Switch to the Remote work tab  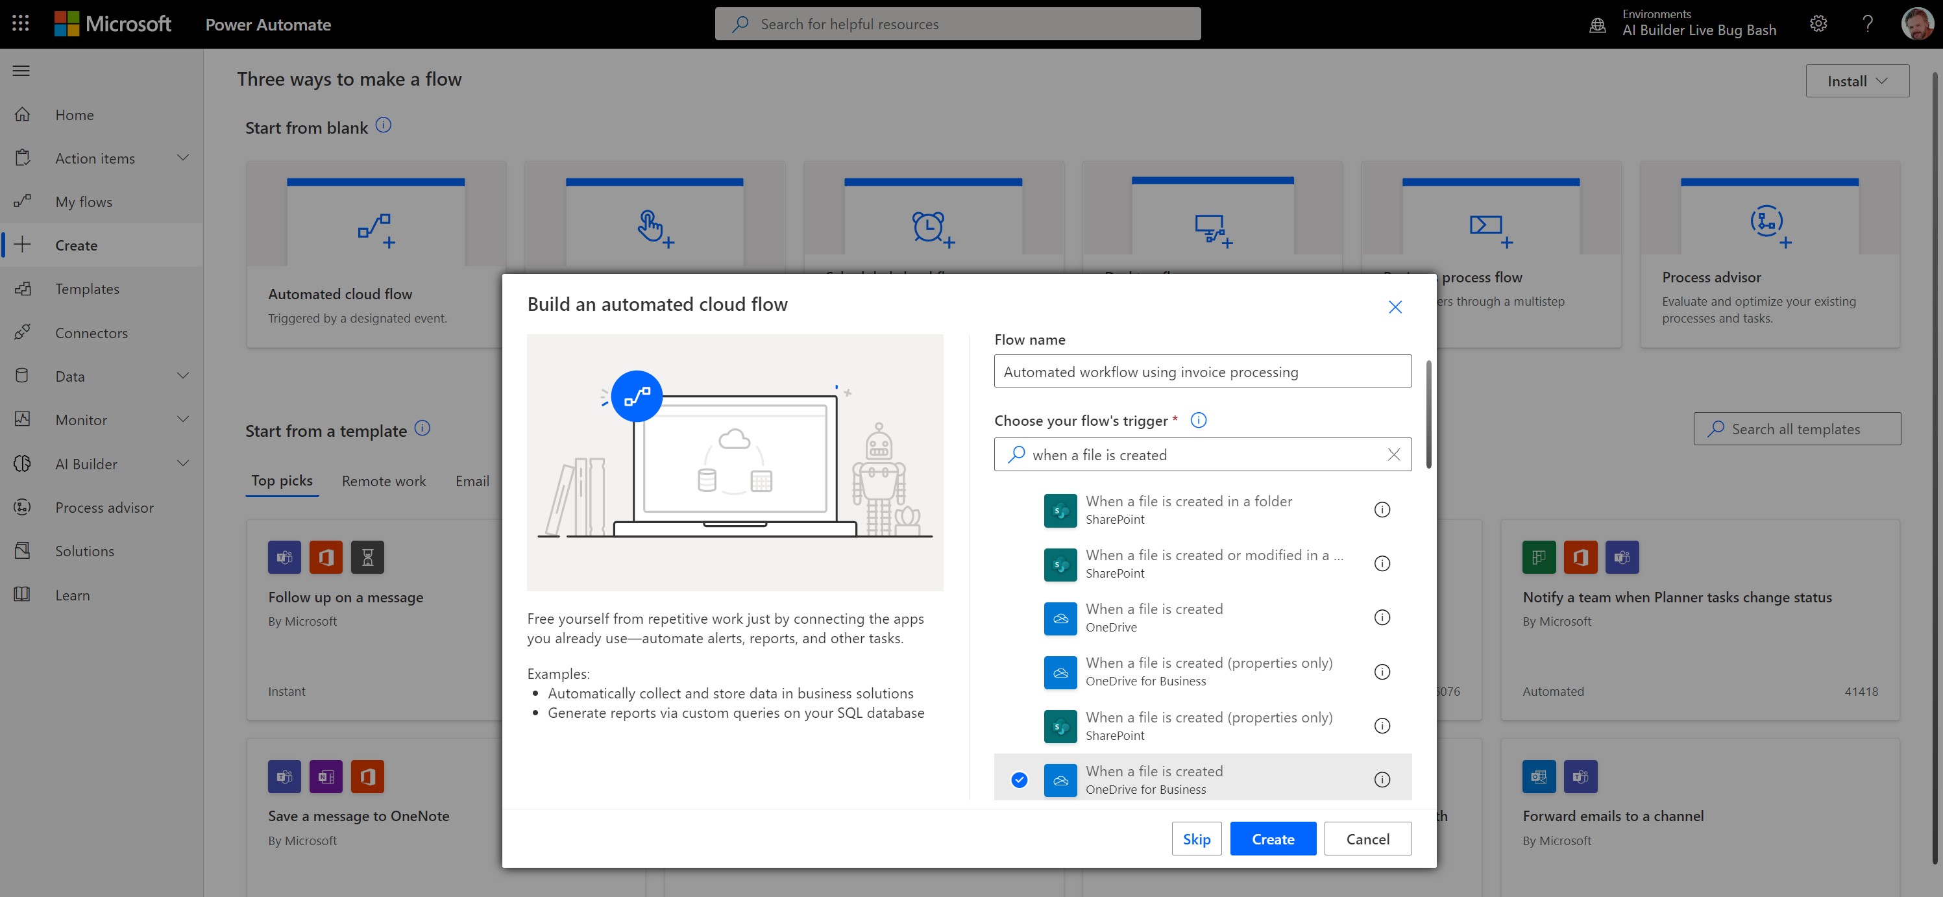(x=383, y=480)
